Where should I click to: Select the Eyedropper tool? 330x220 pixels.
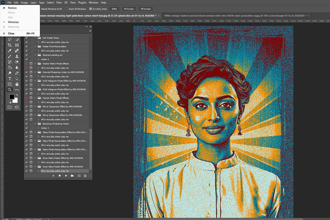(10, 51)
